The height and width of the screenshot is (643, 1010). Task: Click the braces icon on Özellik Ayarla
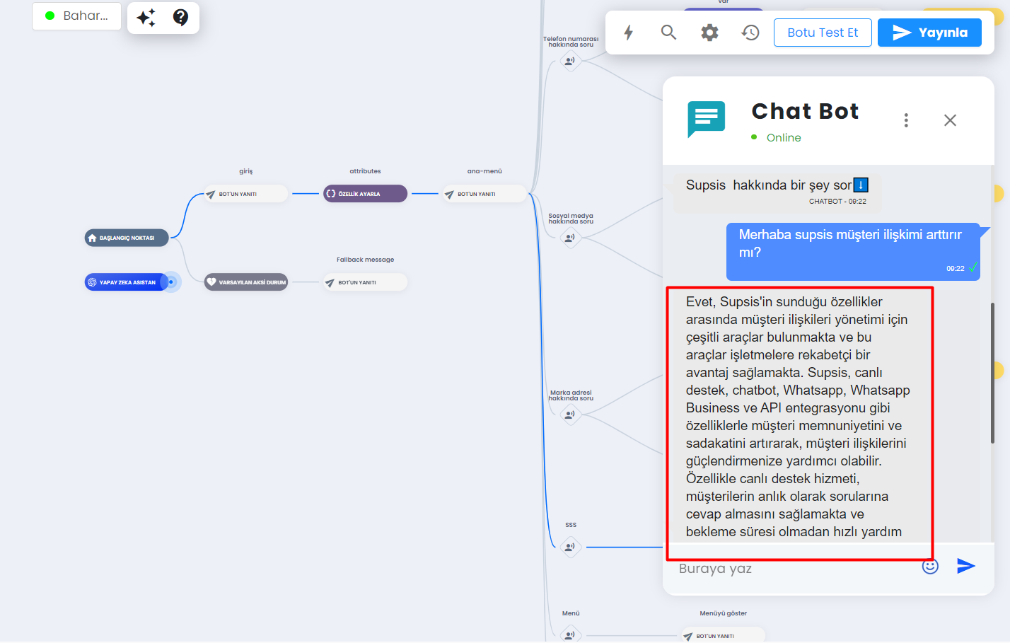(330, 193)
